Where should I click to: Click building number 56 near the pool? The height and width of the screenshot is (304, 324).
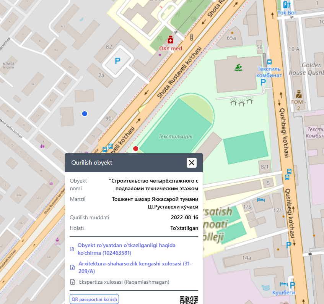(259, 47)
